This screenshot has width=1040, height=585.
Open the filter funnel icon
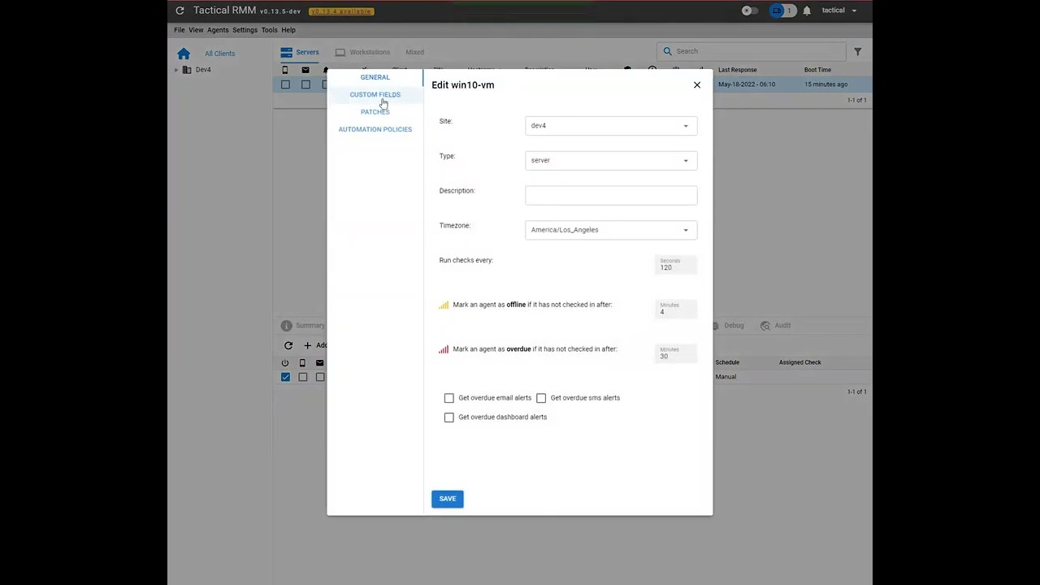click(x=857, y=51)
